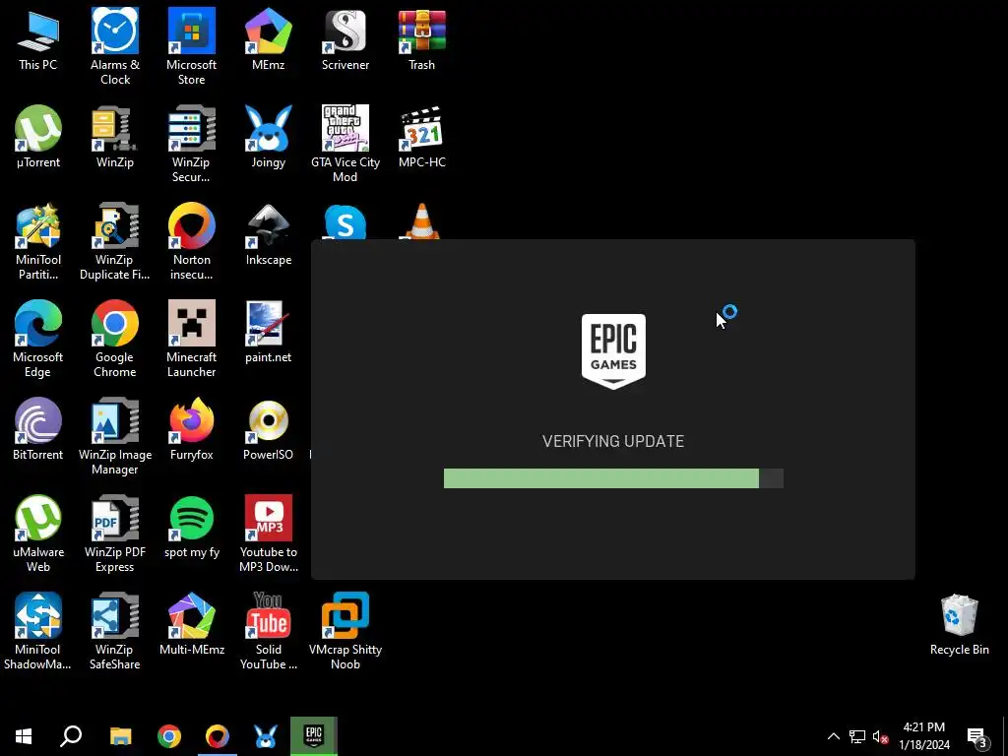Open WinZip PDF Express shortcut
This screenshot has height=756, width=1008.
pos(115,534)
